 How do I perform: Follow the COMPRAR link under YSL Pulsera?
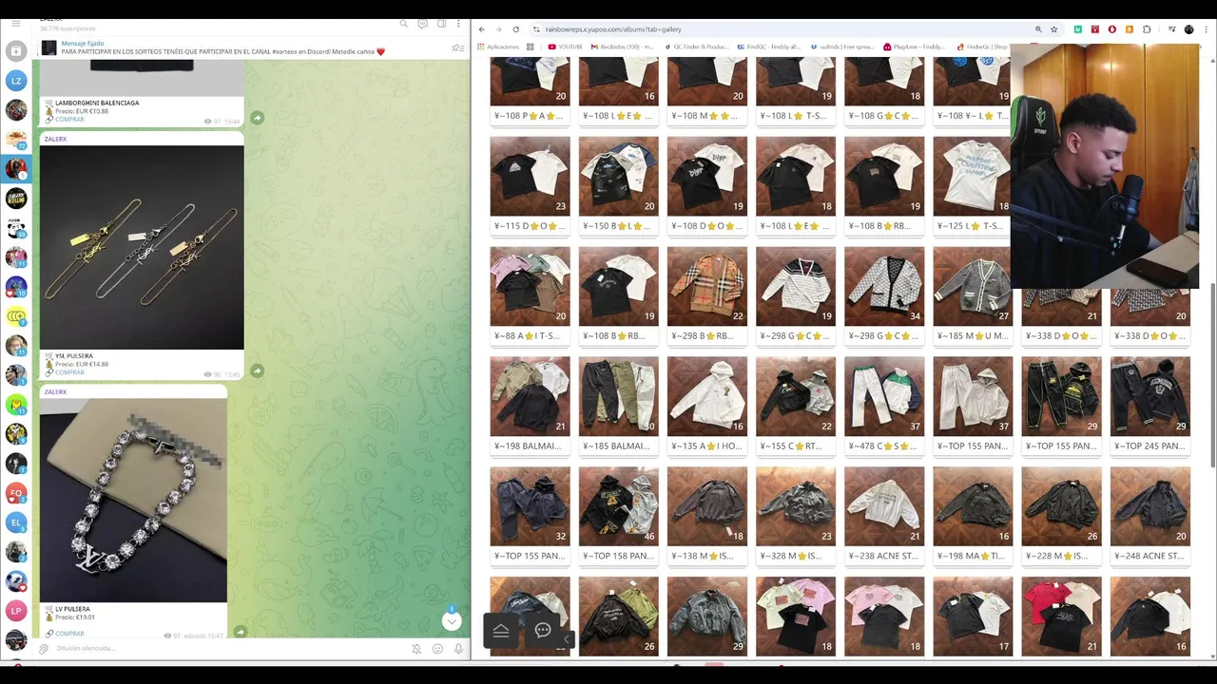tap(69, 372)
